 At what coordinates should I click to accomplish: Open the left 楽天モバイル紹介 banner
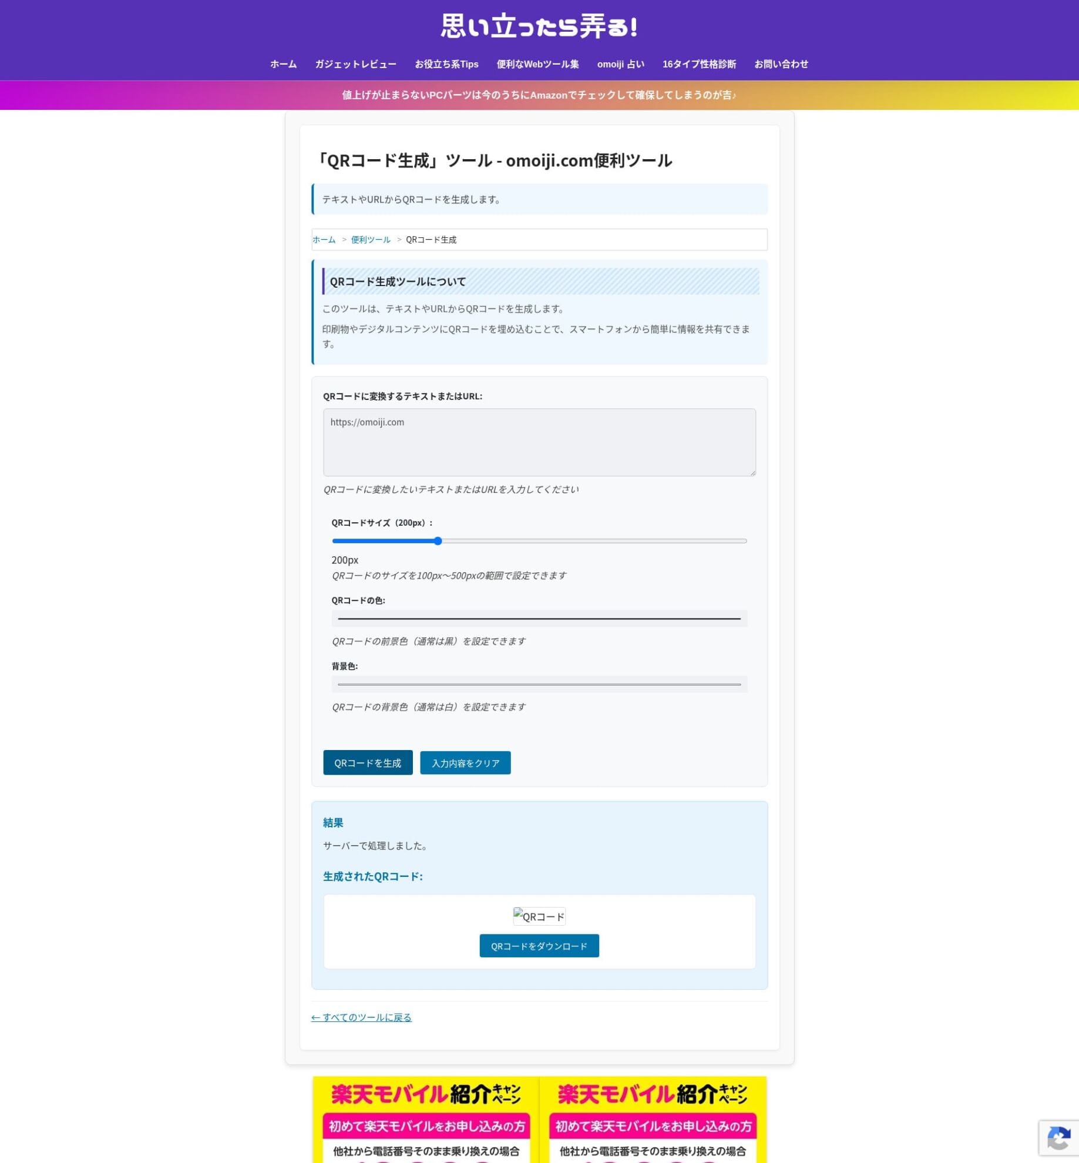[426, 1120]
